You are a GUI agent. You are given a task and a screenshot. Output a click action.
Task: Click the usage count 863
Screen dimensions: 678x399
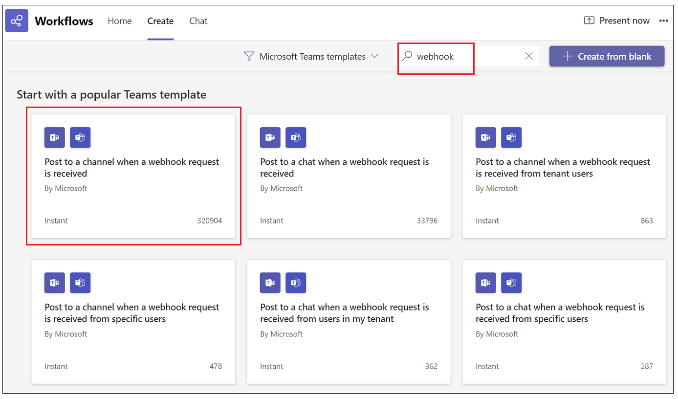(647, 221)
